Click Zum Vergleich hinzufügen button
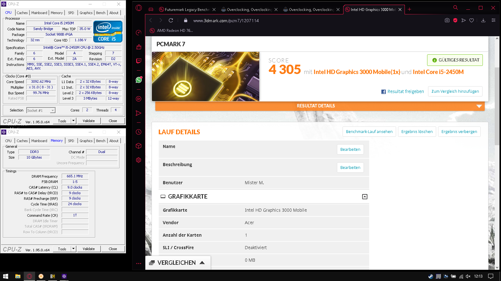Screen dimensions: 501x281 pyautogui.click(x=455, y=91)
